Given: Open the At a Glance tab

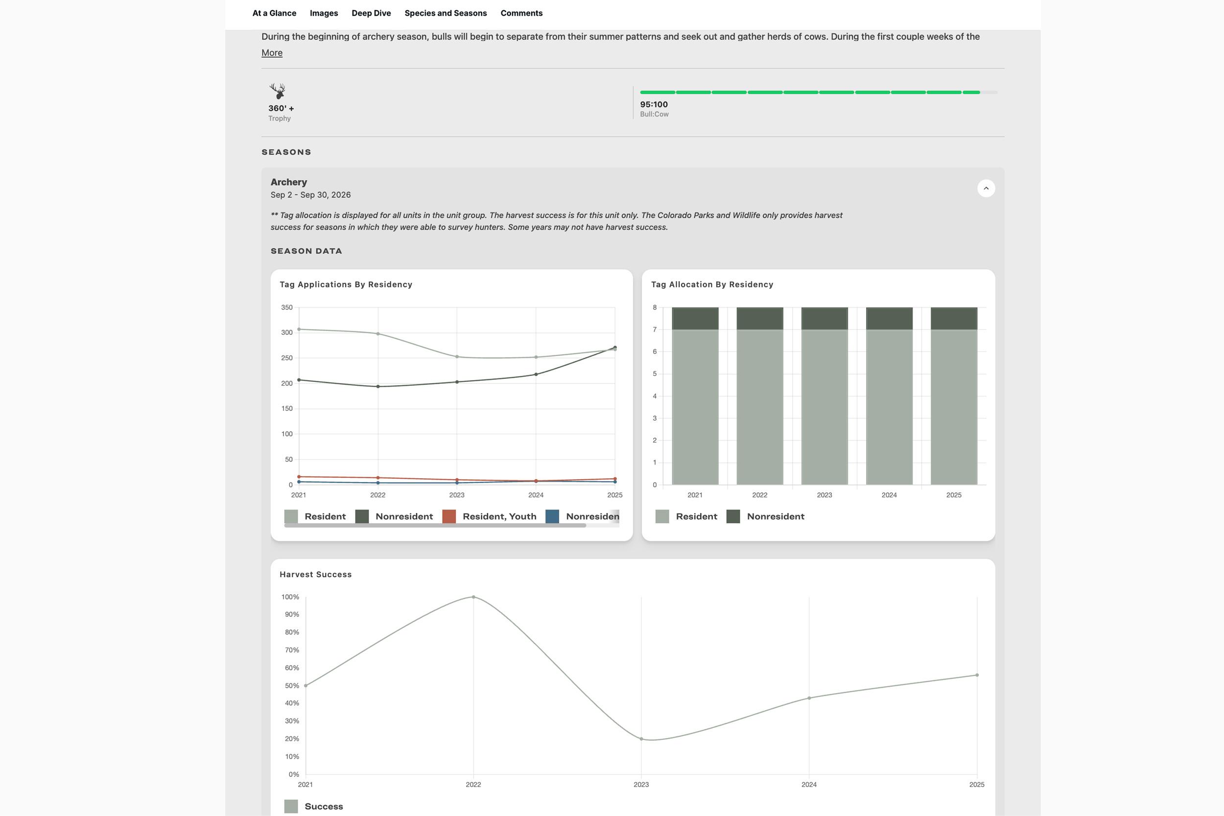Looking at the screenshot, I should click(x=274, y=14).
